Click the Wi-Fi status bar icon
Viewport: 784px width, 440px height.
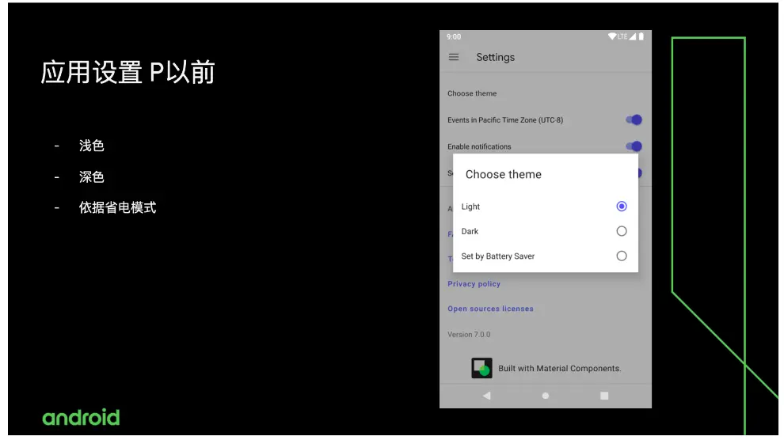pyautogui.click(x=612, y=36)
